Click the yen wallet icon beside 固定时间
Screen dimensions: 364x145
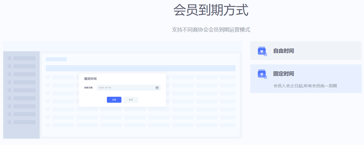(262, 74)
